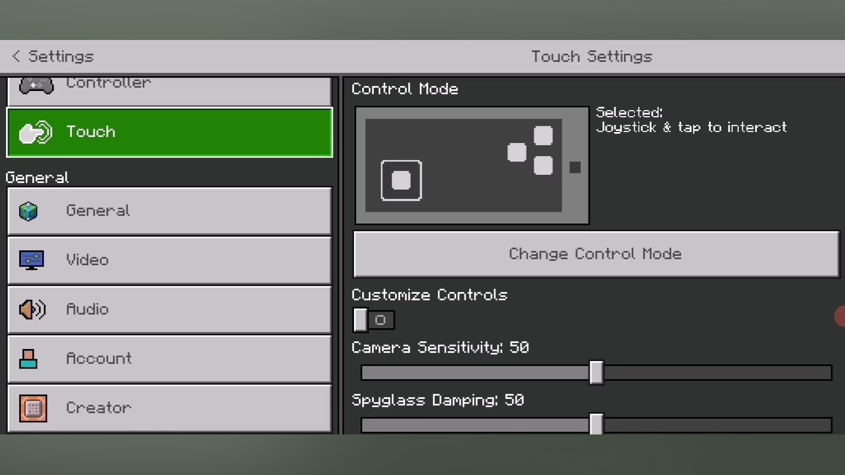Click the Account character icon
845x475 pixels.
pyautogui.click(x=28, y=359)
